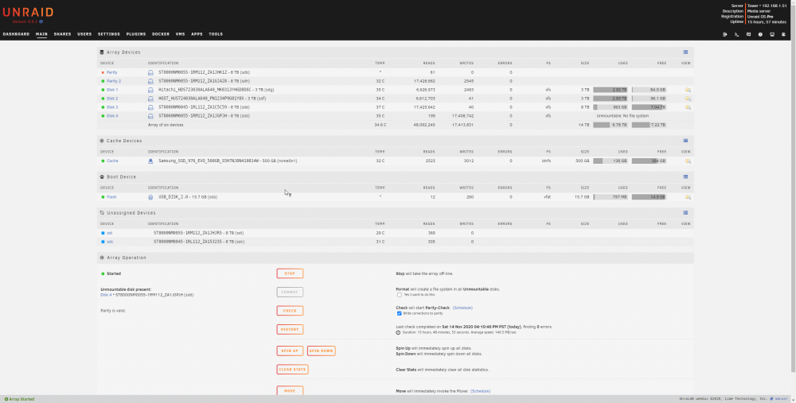Image resolution: width=796 pixels, height=403 pixels.
Task: Click the drive icon in the Disk 3 row
Action: (x=150, y=107)
